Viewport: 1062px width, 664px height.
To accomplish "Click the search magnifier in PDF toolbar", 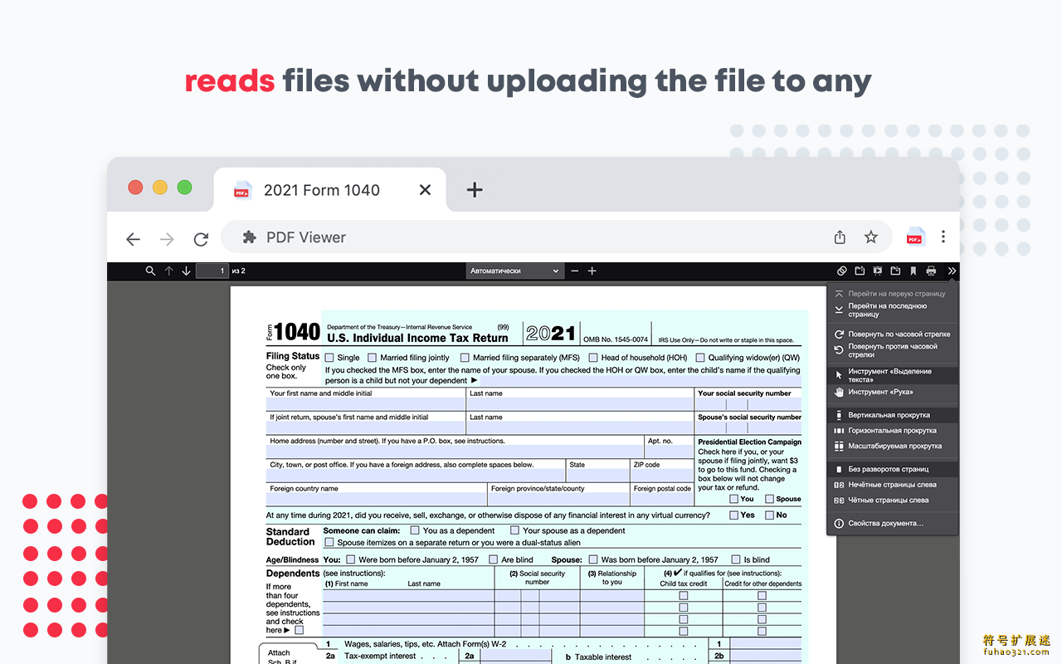I will [x=150, y=271].
